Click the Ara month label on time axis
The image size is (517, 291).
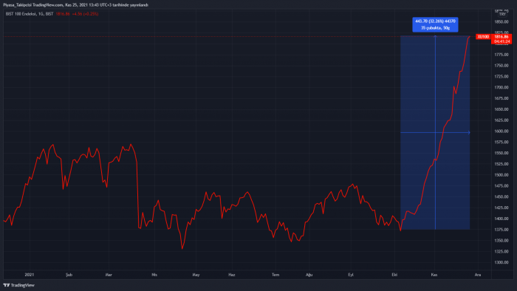pos(477,275)
